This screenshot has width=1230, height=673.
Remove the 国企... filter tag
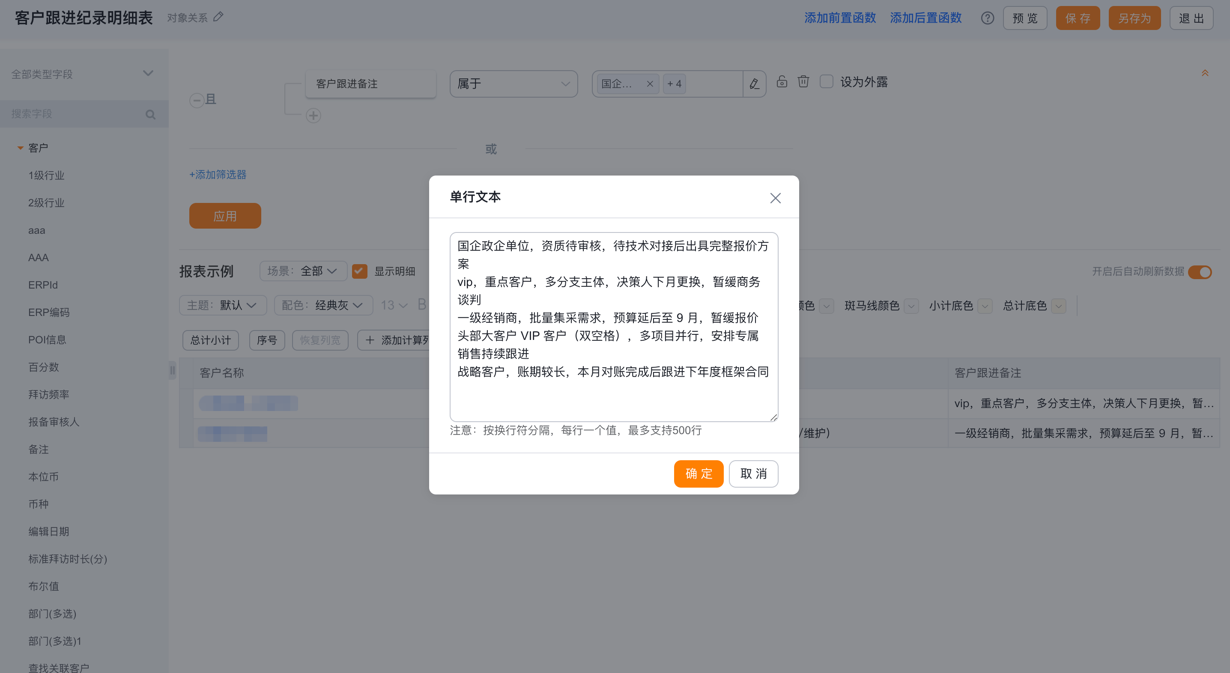point(649,84)
